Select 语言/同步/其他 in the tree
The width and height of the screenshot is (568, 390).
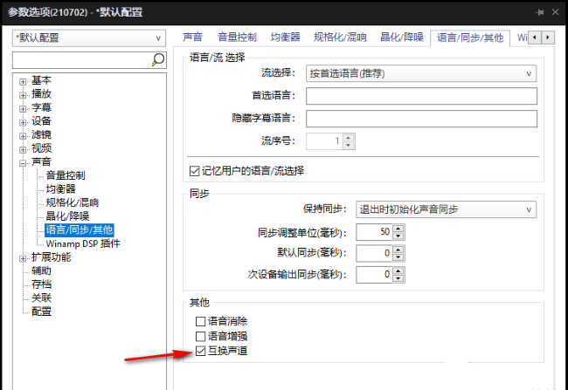tap(80, 230)
